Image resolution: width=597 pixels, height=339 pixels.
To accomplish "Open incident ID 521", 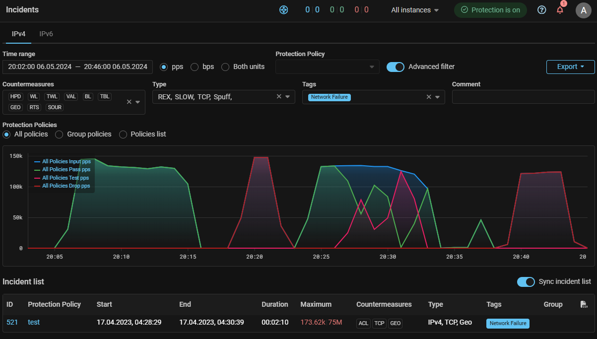I will tap(12, 322).
